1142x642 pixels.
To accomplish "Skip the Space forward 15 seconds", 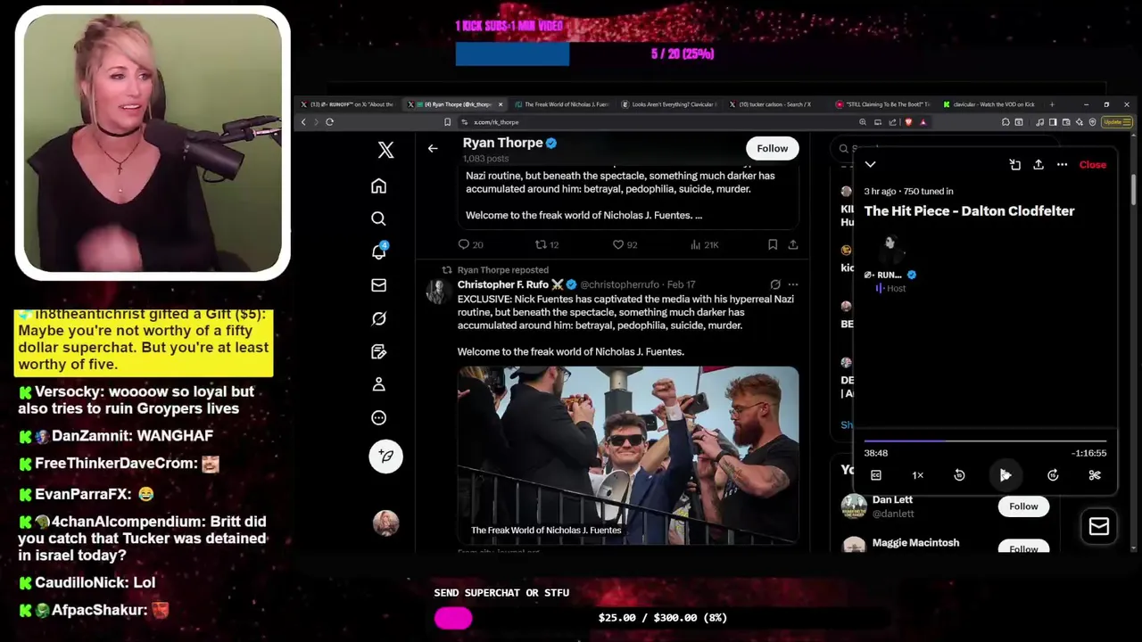I will coord(1053,475).
